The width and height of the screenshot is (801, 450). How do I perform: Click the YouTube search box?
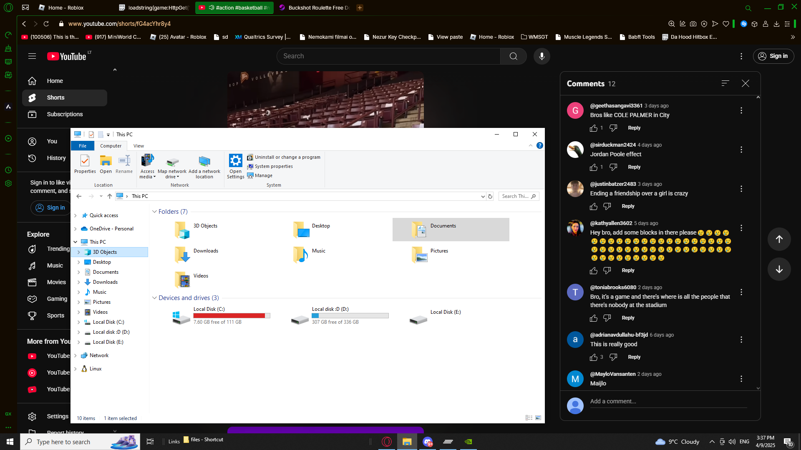click(388, 56)
